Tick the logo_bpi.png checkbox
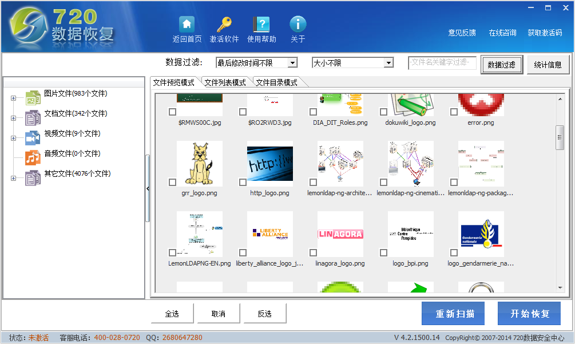575x344 pixels. pos(383,252)
